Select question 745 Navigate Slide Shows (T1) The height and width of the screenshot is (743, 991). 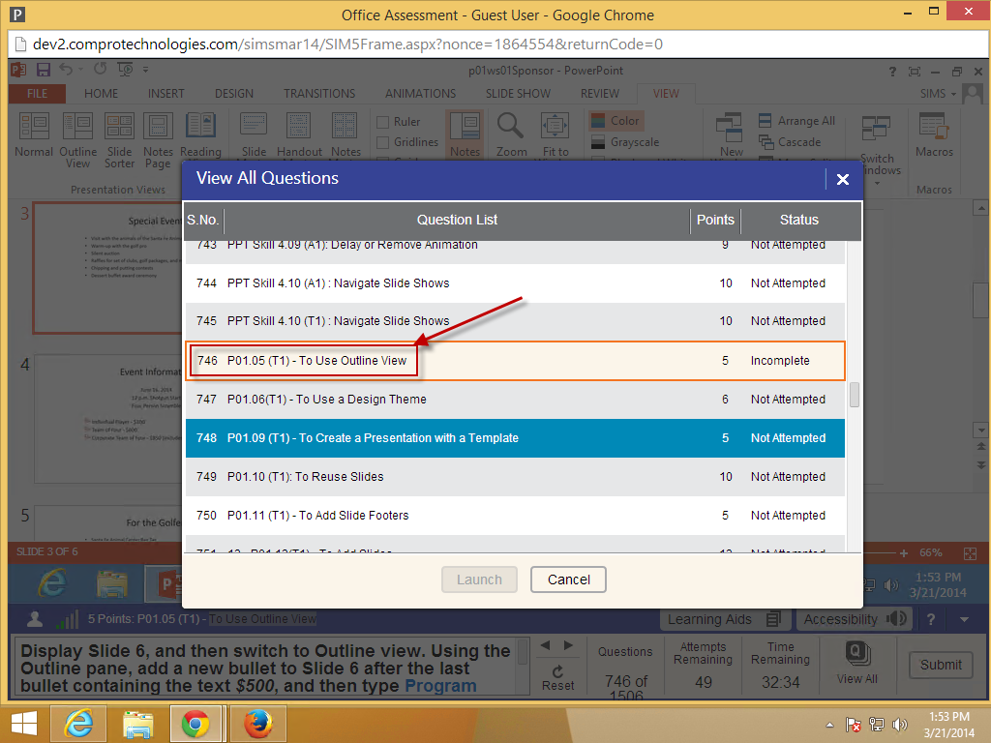(515, 321)
